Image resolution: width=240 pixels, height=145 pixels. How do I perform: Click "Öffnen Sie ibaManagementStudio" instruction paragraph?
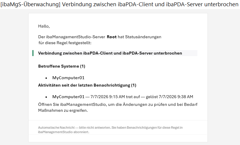tap(118, 107)
